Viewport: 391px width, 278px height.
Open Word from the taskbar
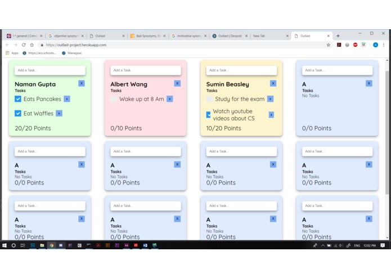[145, 245]
